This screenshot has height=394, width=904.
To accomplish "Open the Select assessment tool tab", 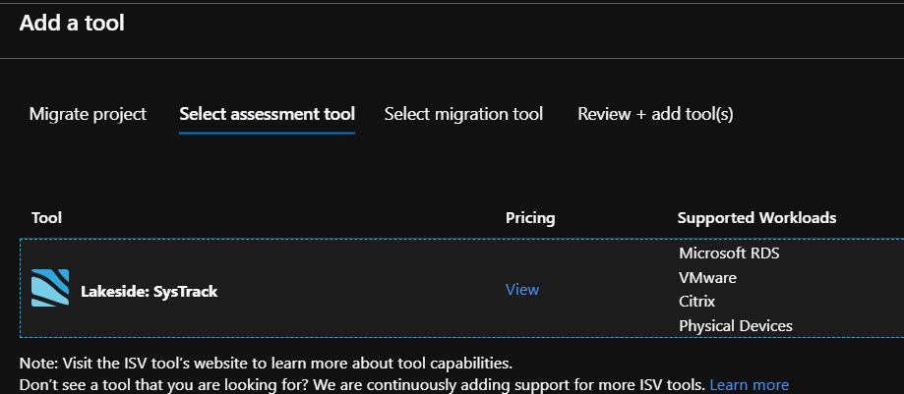I will [267, 114].
